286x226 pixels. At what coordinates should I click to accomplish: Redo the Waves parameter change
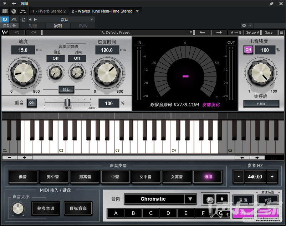pyautogui.click(x=34, y=33)
